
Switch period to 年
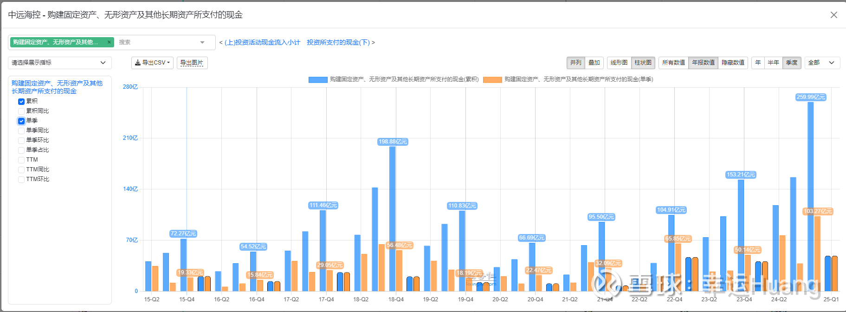coord(758,63)
